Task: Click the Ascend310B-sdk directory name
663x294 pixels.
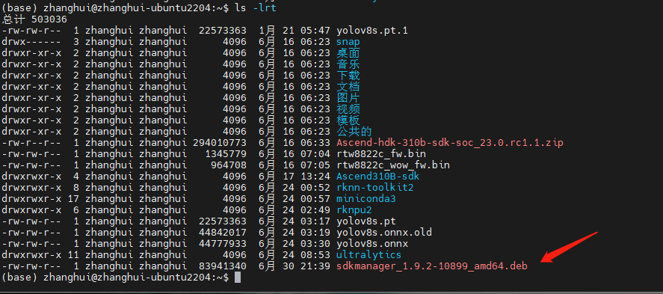Action: pyautogui.click(x=377, y=176)
